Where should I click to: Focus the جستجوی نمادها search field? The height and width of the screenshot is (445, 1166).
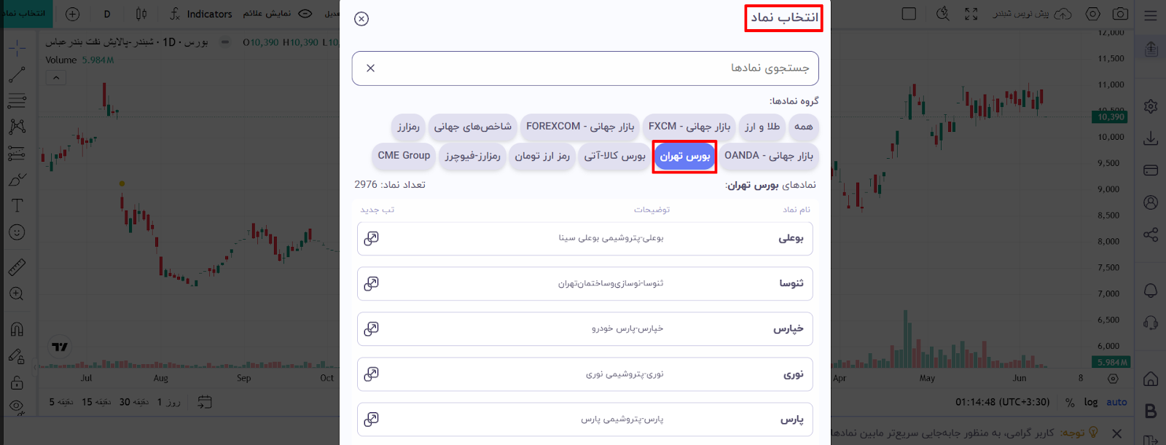[585, 68]
